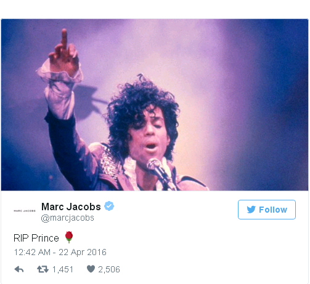Click the reply arrow icon
This screenshot has width=310, height=284.
click(x=19, y=269)
